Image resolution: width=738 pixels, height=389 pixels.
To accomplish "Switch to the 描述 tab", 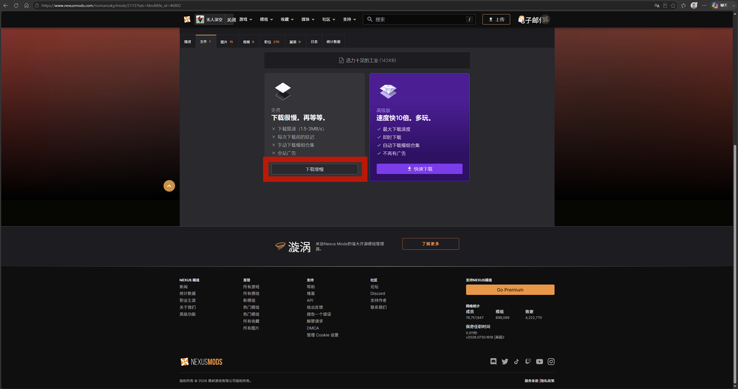I will 188,42.
